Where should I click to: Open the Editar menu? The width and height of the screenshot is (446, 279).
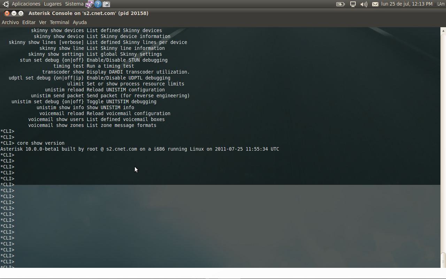(29, 22)
